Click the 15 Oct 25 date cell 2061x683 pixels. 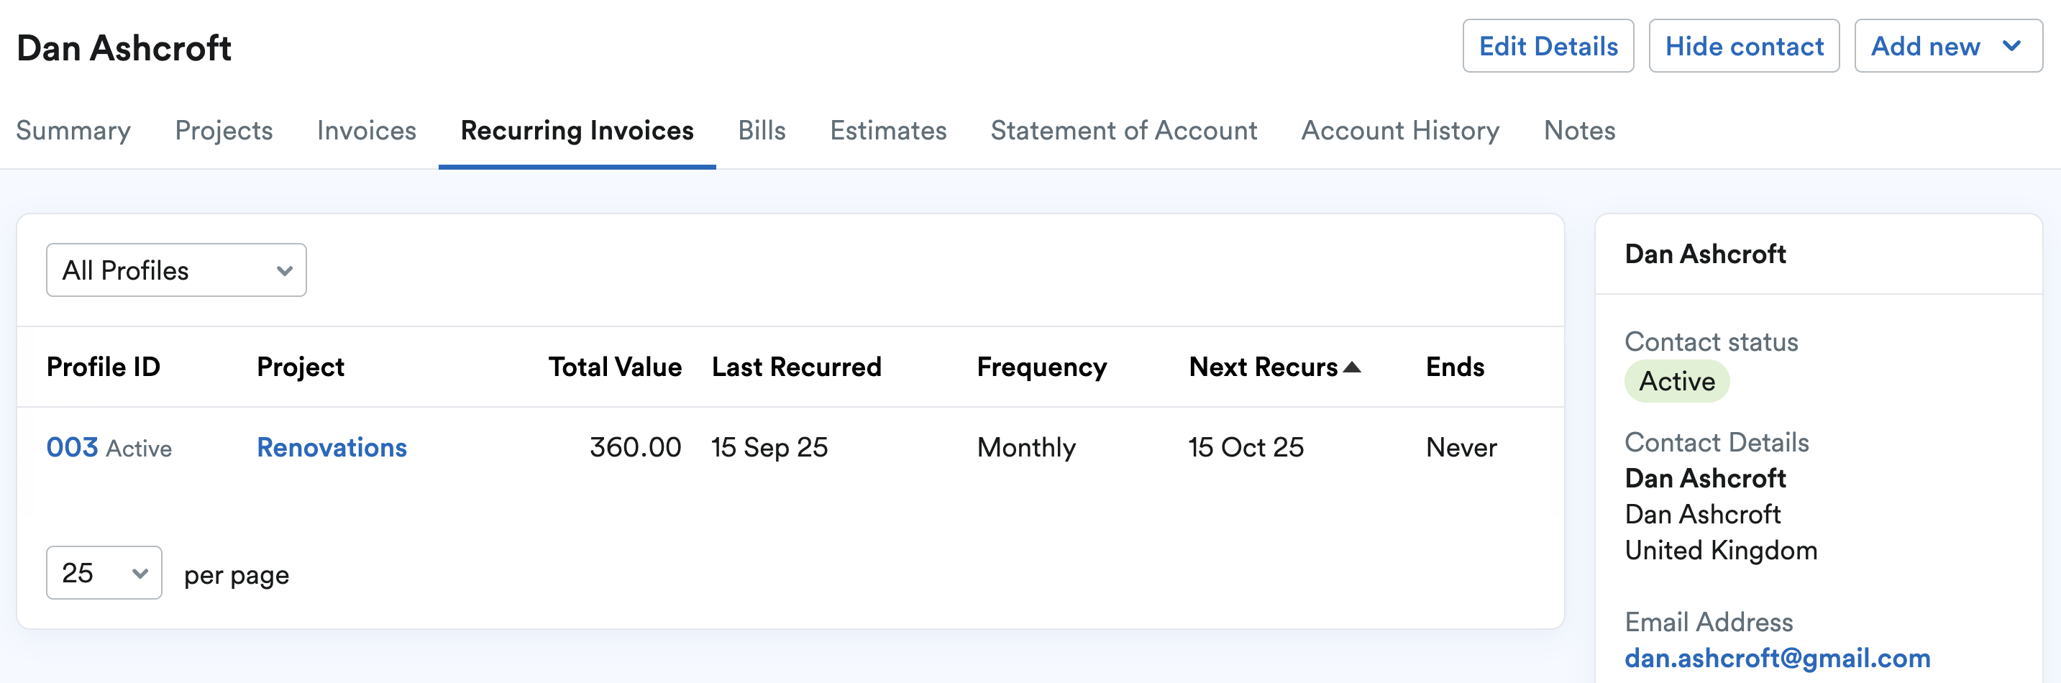click(1246, 447)
